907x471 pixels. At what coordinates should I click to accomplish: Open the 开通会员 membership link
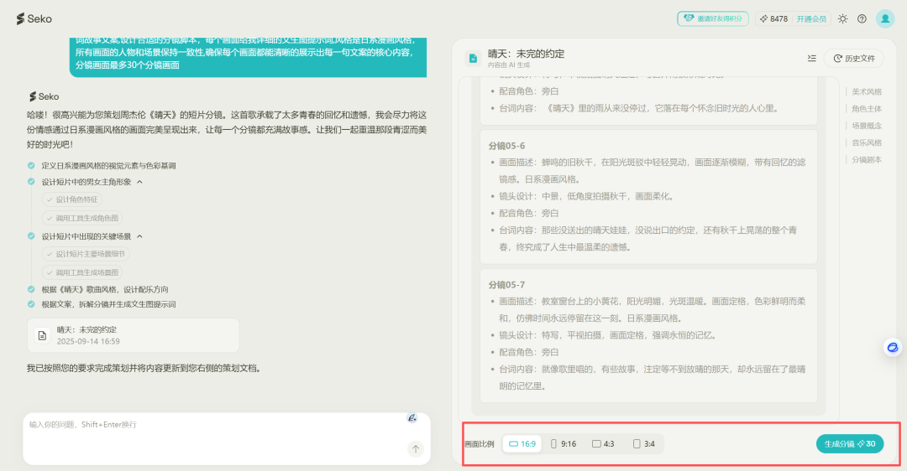[x=811, y=19]
